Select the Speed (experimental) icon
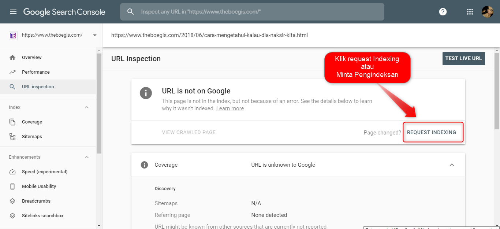Screen dimensions: 500x229 tap(12, 171)
